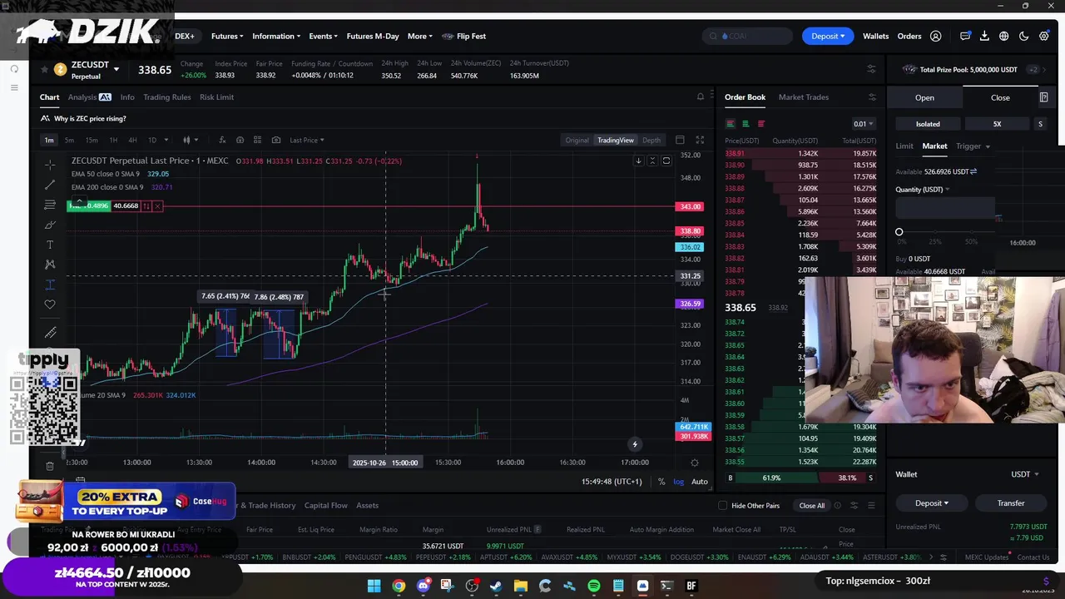Check the Hide Other Pairs box
The image size is (1065, 599).
pos(722,506)
